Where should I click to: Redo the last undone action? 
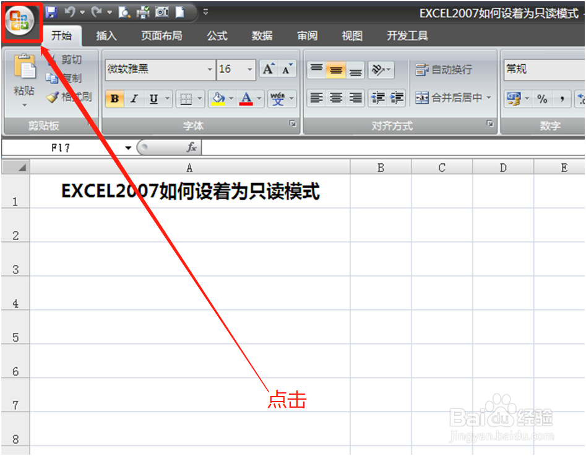pos(97,12)
